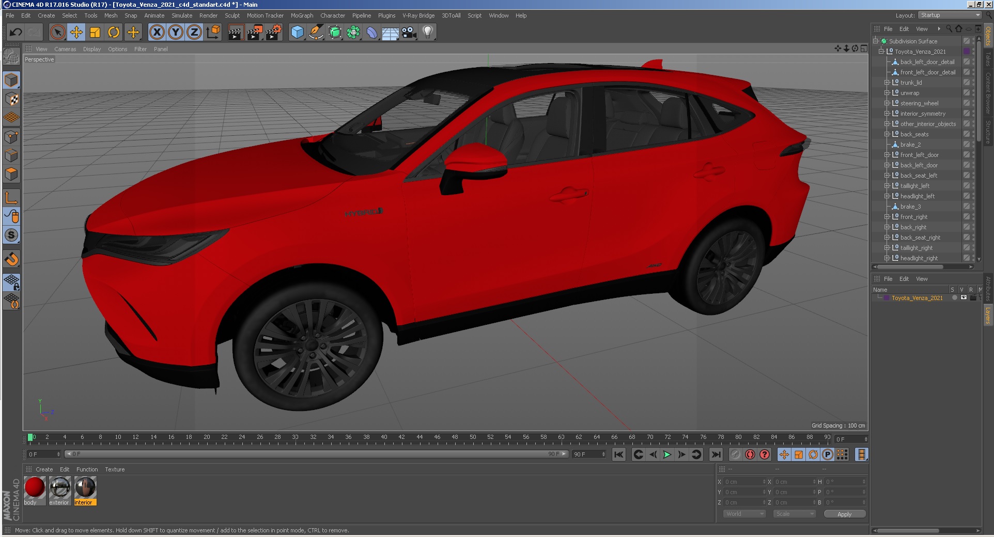The image size is (994, 537).
Task: Click the Apply coordinates button
Action: click(844, 514)
